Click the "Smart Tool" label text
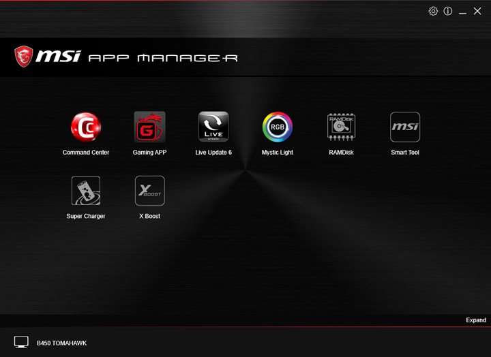491x357 pixels. tap(405, 153)
